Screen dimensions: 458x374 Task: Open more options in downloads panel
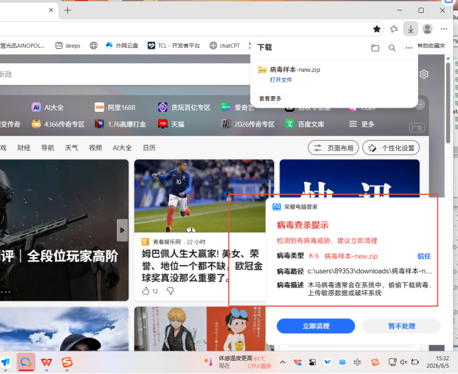point(409,48)
